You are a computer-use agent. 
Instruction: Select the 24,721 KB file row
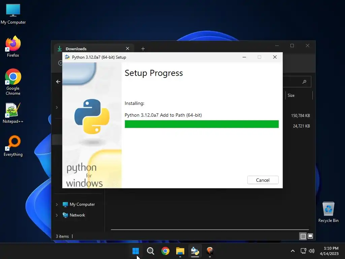point(301,126)
